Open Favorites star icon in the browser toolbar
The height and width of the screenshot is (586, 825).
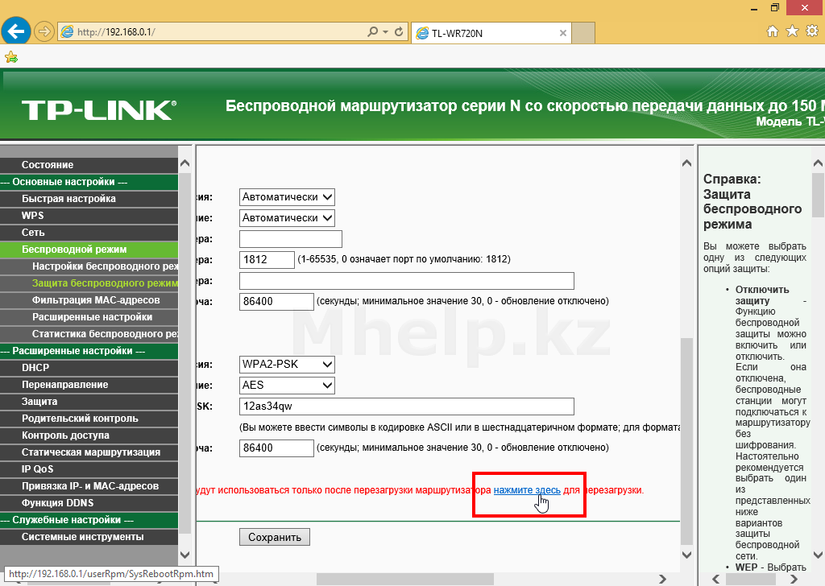(x=792, y=31)
